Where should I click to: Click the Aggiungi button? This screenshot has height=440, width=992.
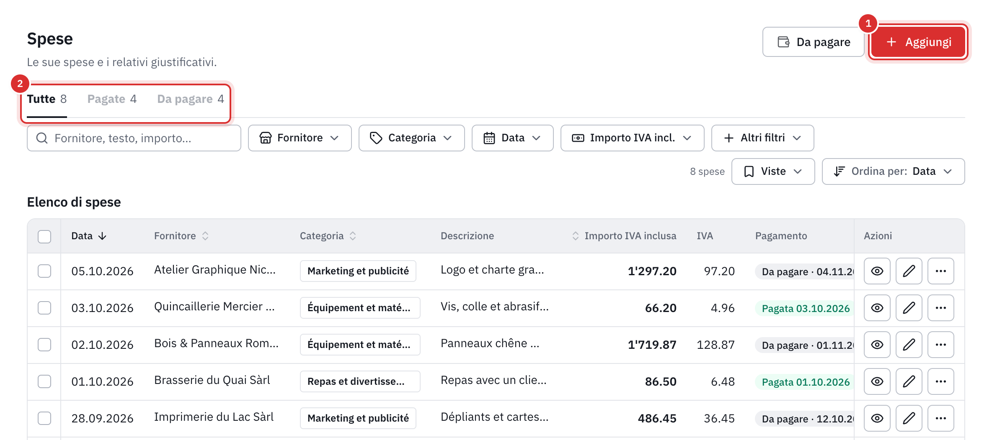pos(918,42)
